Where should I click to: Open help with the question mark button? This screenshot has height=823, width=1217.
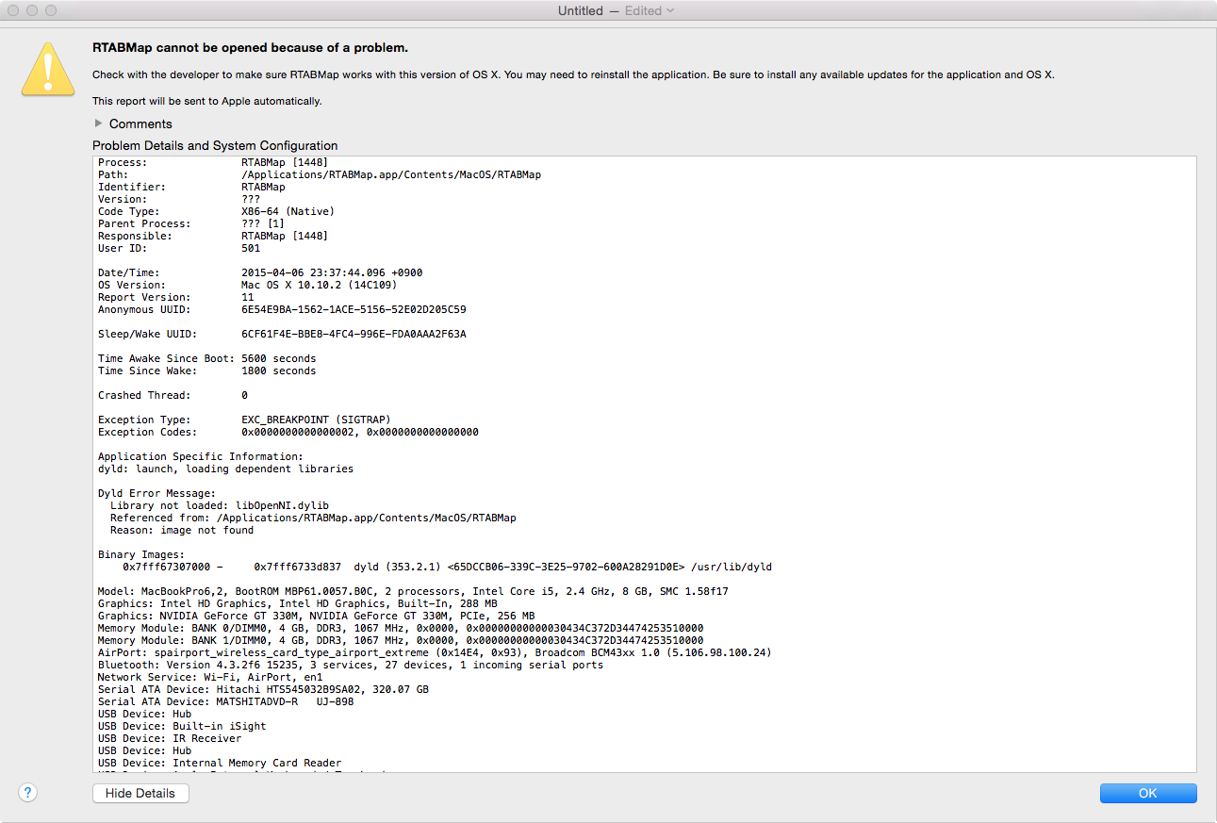coord(28,793)
